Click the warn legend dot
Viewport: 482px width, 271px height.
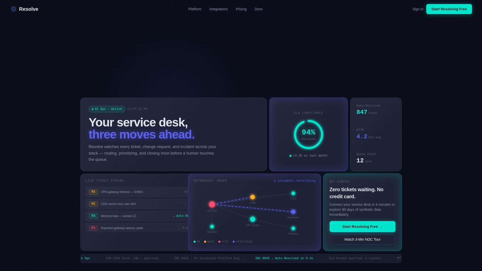coord(205,242)
